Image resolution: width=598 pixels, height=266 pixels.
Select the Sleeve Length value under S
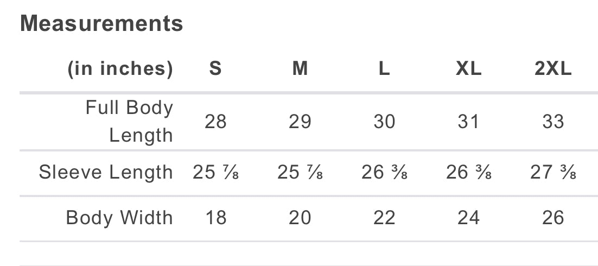click(215, 172)
